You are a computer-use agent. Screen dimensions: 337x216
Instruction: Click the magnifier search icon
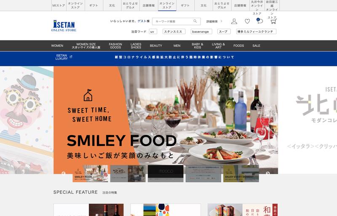point(195,21)
